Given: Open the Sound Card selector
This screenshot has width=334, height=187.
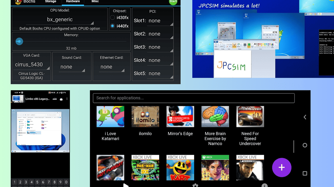Looking at the screenshot, I should [x=72, y=66].
